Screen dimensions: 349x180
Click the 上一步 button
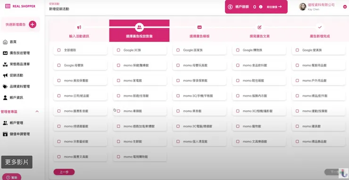pyautogui.click(x=64, y=172)
